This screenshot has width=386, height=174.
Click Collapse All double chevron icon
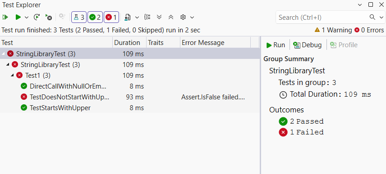click(171, 17)
